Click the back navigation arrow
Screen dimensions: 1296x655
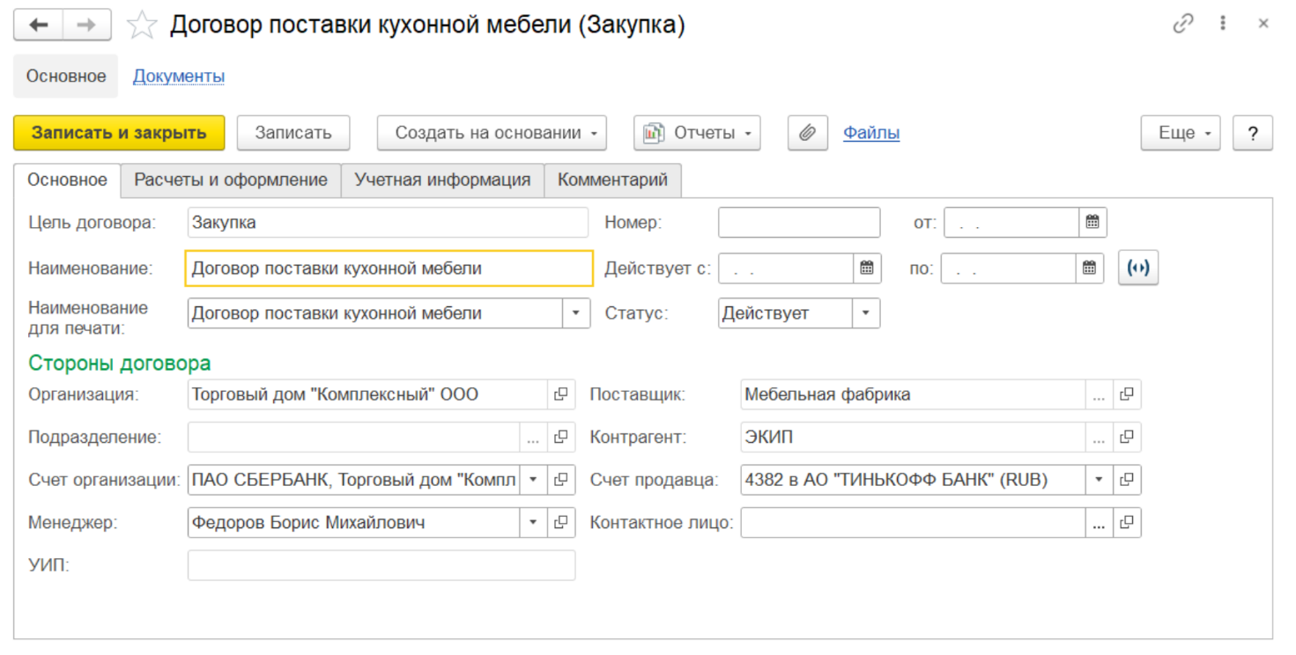click(38, 26)
